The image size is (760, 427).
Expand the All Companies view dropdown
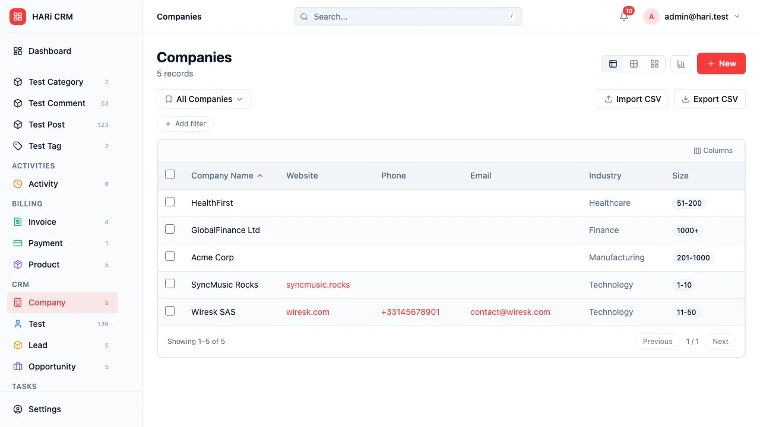click(204, 99)
